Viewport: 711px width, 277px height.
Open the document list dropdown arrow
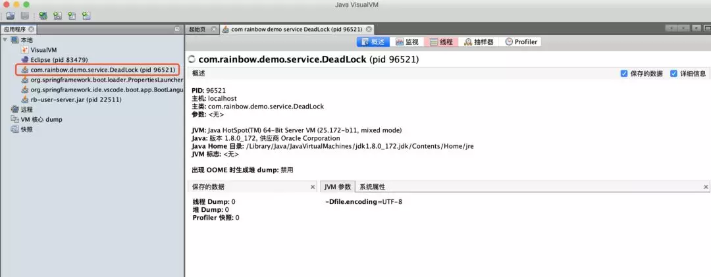696,28
